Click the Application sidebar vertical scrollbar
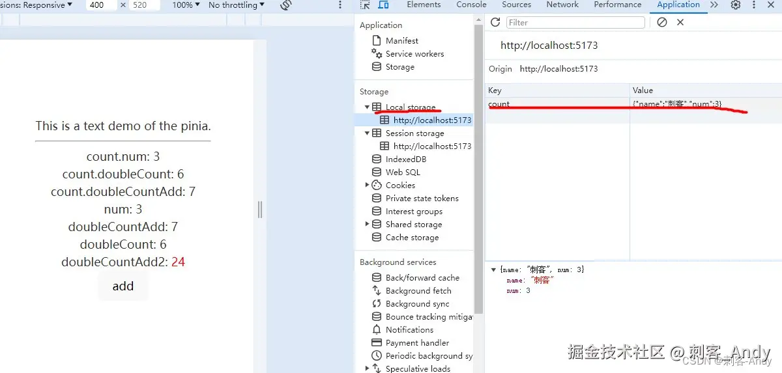 click(479, 169)
